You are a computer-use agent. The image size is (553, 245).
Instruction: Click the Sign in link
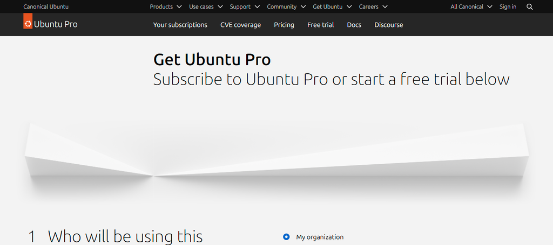tap(508, 6)
